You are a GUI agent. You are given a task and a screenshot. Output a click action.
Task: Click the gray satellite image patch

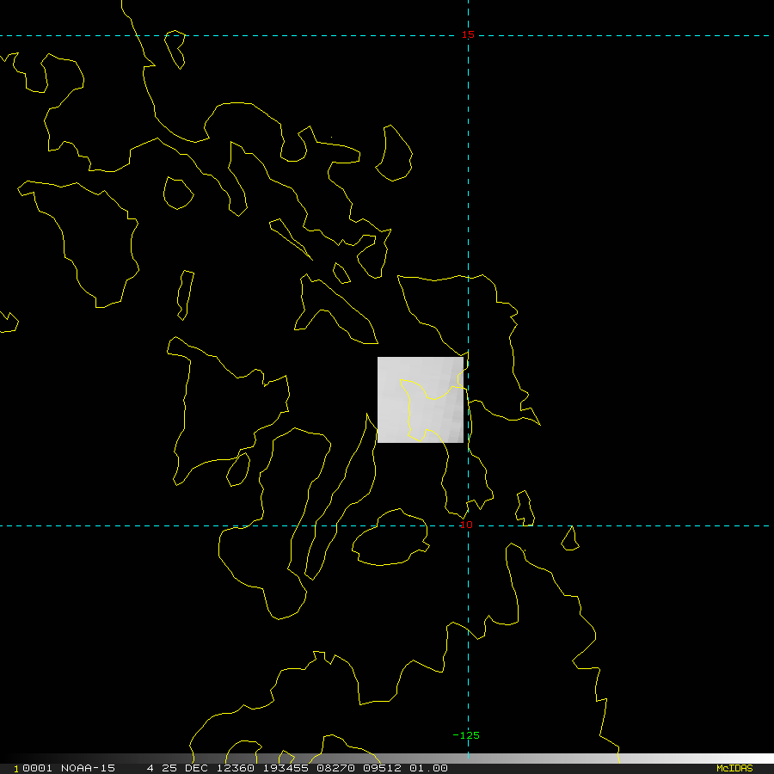tap(420, 399)
